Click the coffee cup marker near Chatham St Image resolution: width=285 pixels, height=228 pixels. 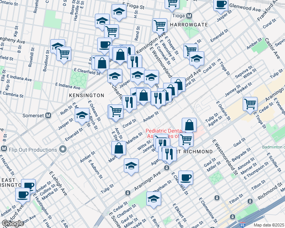tap(186, 178)
